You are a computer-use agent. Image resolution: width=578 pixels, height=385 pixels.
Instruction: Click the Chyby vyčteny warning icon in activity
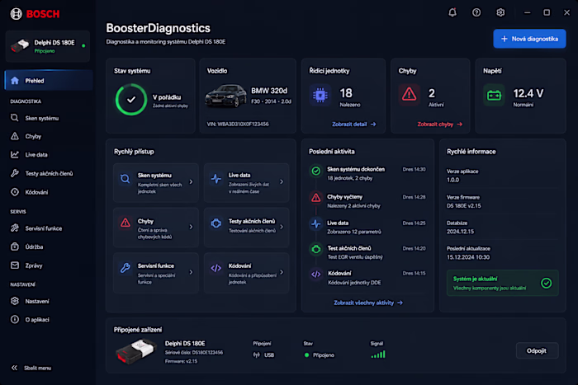(316, 198)
